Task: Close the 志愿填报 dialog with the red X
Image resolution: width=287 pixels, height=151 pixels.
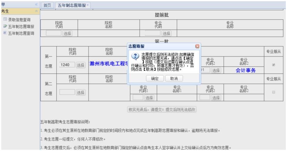Action: click(197, 46)
